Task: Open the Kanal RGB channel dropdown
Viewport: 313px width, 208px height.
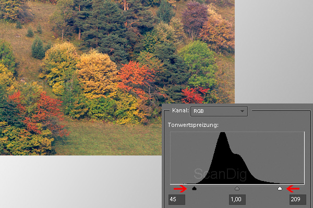Action: 218,111
